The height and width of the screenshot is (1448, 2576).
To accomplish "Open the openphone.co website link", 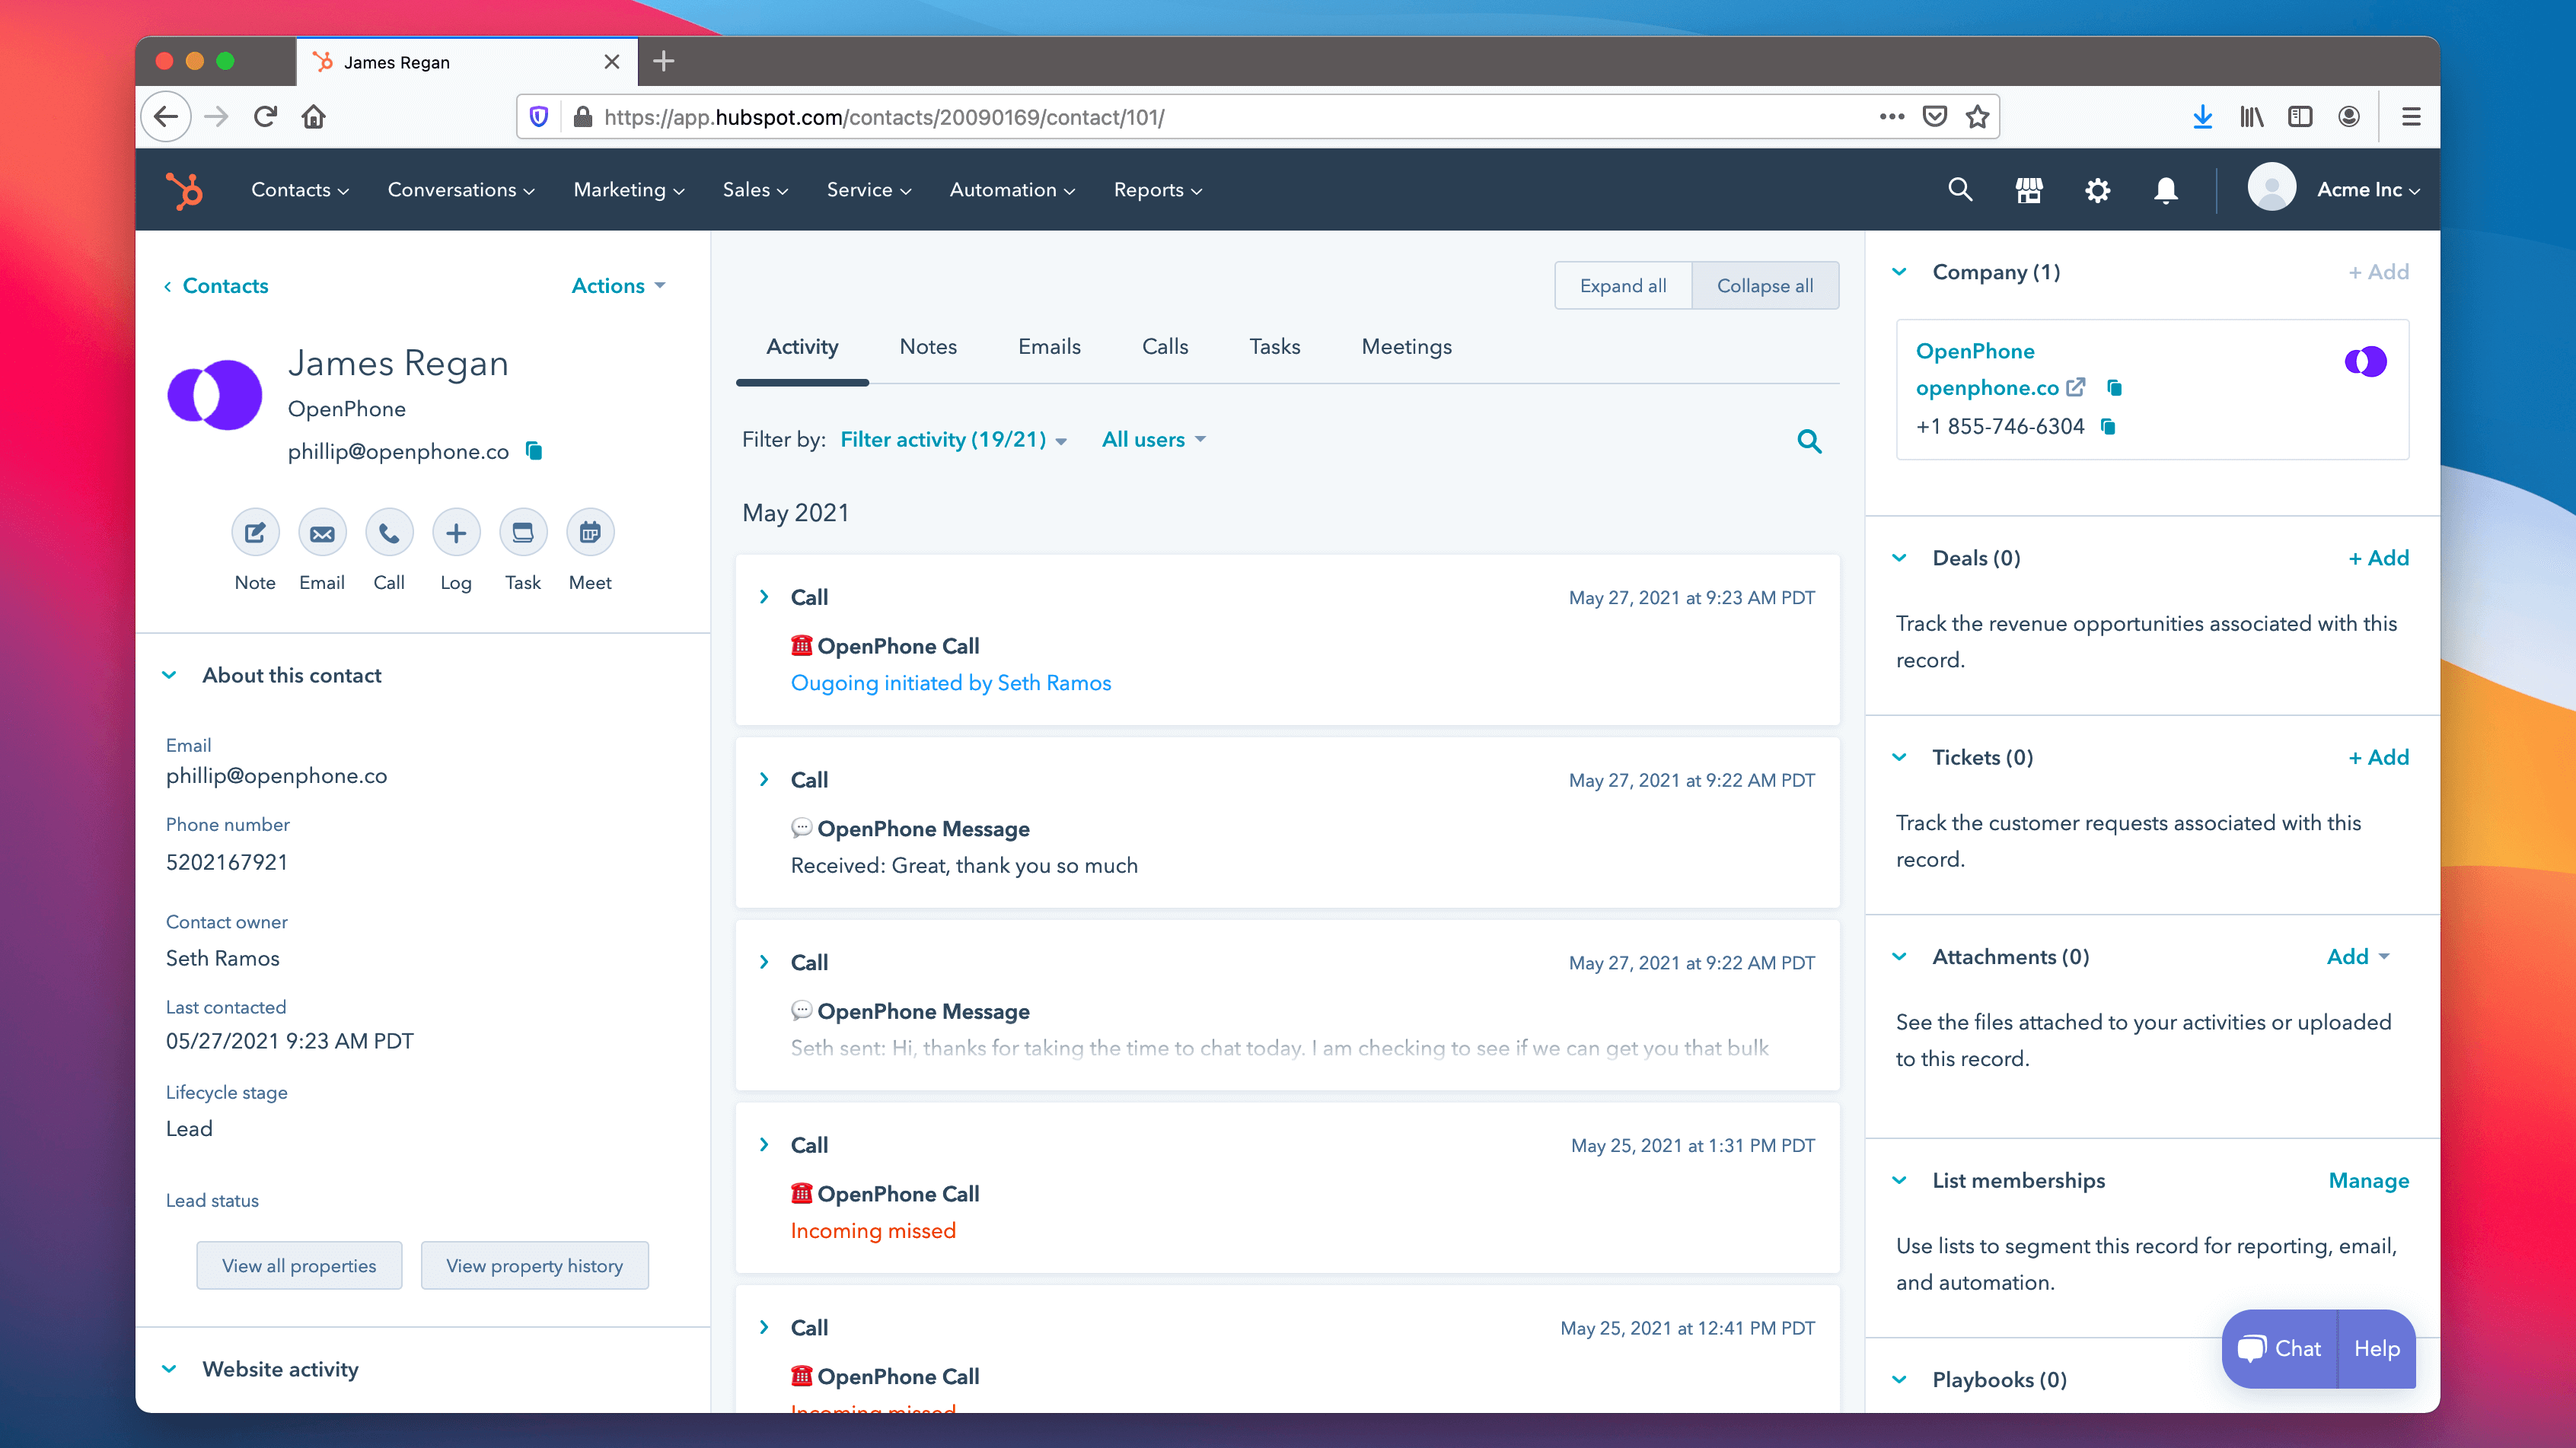I will (x=1988, y=388).
